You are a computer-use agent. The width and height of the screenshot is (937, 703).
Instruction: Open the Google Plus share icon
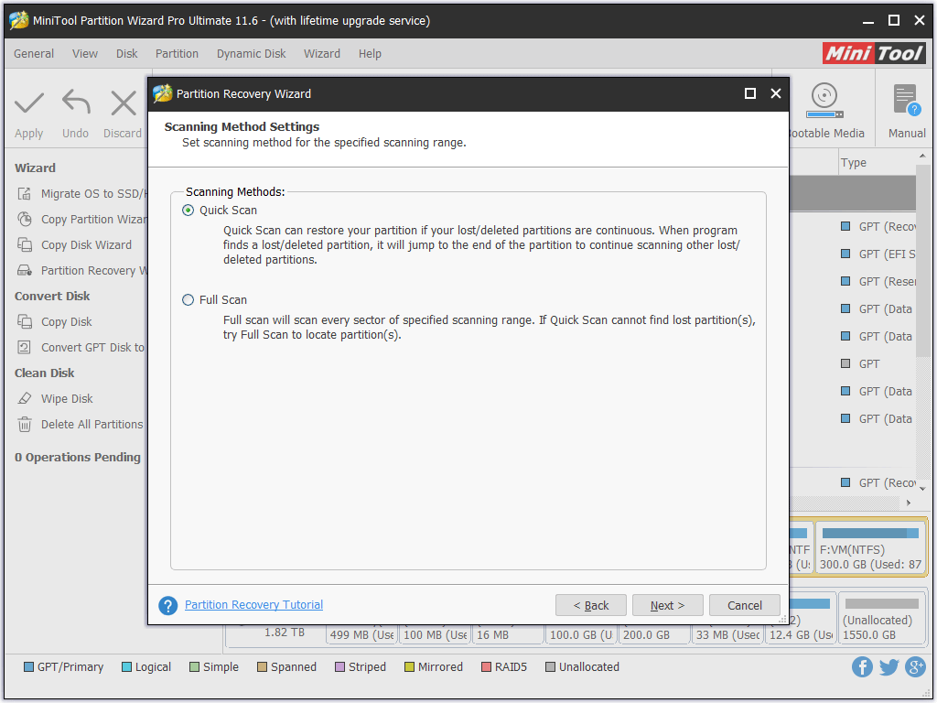click(x=915, y=666)
